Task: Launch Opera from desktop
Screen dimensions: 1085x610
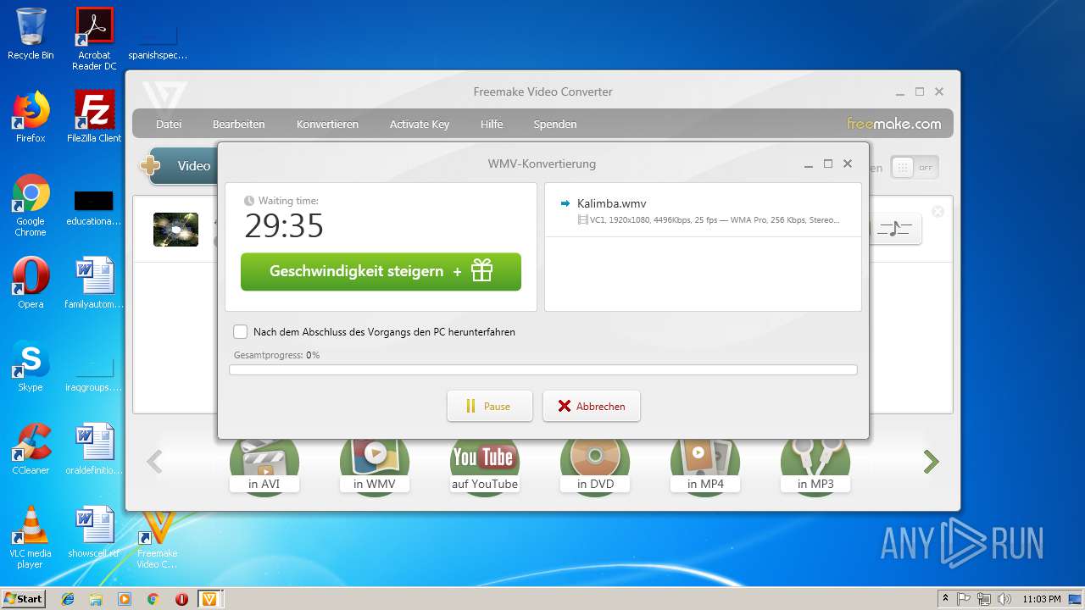Action: pyautogui.click(x=31, y=283)
